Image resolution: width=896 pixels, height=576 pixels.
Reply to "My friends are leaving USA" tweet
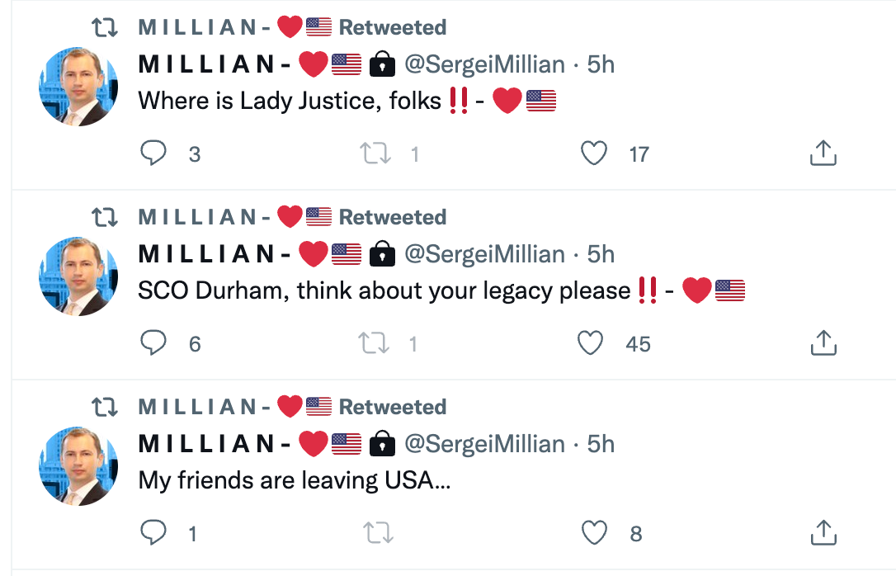[x=153, y=533]
